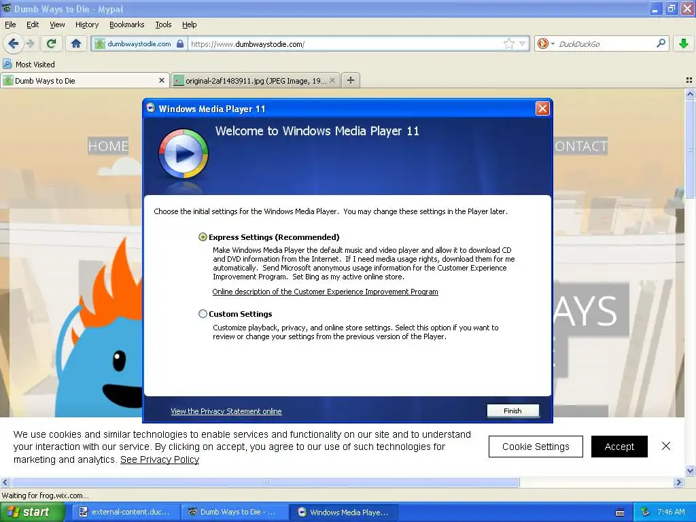696x522 pixels.
Task: Click the 7:46 AM tray clock
Action: [x=671, y=512]
